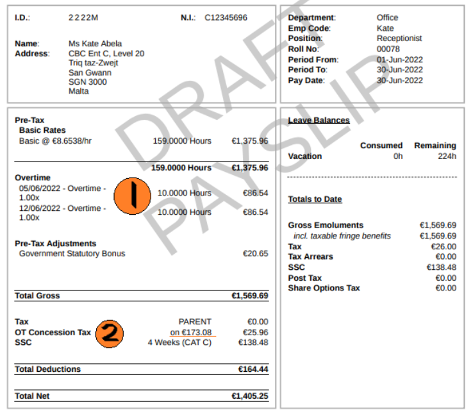Click the Leave Balances heading

[319, 120]
